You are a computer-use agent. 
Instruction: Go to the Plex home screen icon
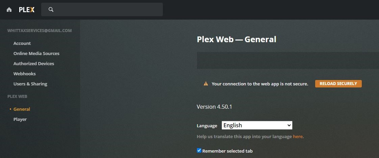point(9,9)
